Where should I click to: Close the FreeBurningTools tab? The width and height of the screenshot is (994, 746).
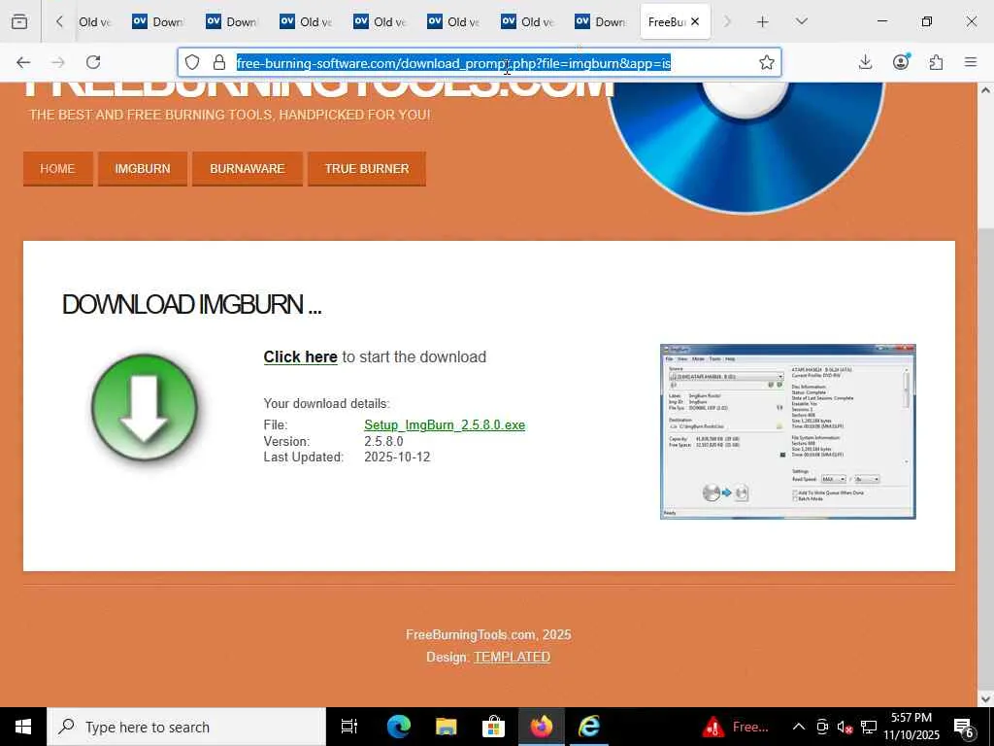(x=695, y=21)
